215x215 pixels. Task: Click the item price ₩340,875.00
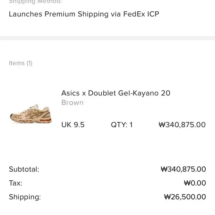tap(182, 125)
